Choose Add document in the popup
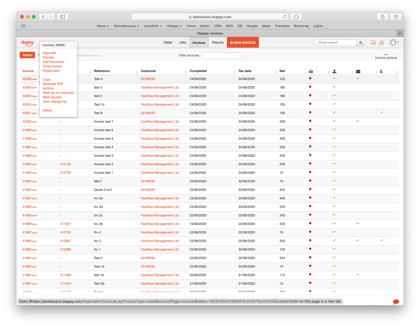The height and width of the screenshot is (327, 420). pos(53,62)
